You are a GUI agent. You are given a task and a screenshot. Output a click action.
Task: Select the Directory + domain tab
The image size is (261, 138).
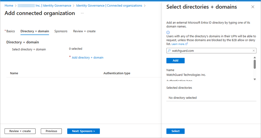click(35, 31)
